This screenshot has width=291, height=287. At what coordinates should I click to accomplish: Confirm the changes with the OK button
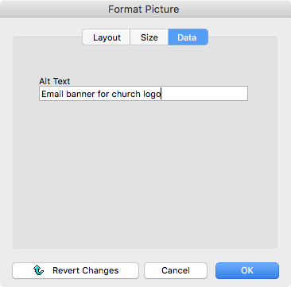(247, 270)
